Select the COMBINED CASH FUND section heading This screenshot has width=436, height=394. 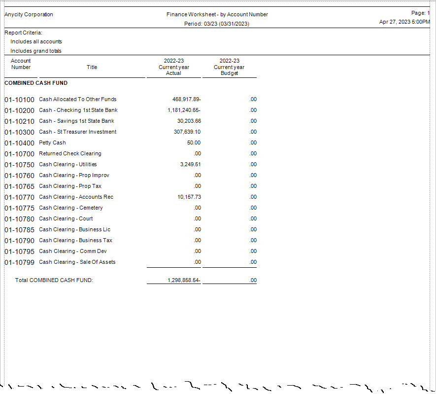pyautogui.click(x=36, y=83)
